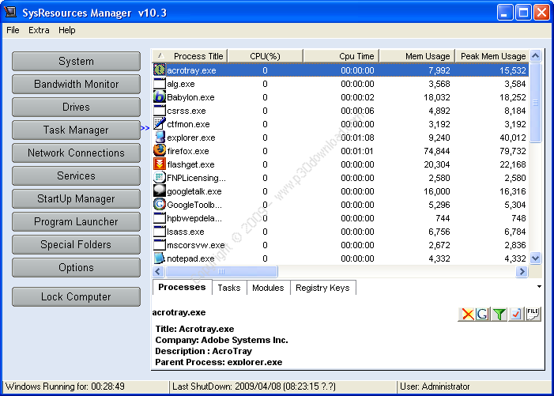The width and height of the screenshot is (554, 396).
Task: Click the process list scroll up arrow
Action: pos(536,56)
